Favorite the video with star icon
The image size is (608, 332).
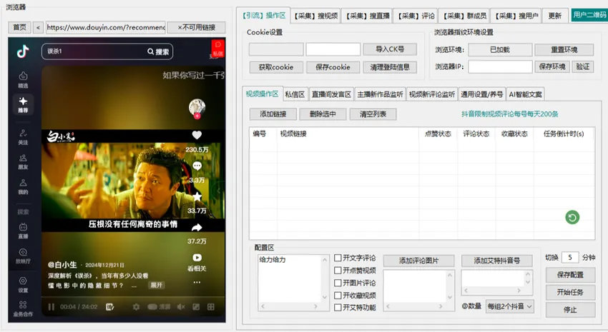[197, 196]
